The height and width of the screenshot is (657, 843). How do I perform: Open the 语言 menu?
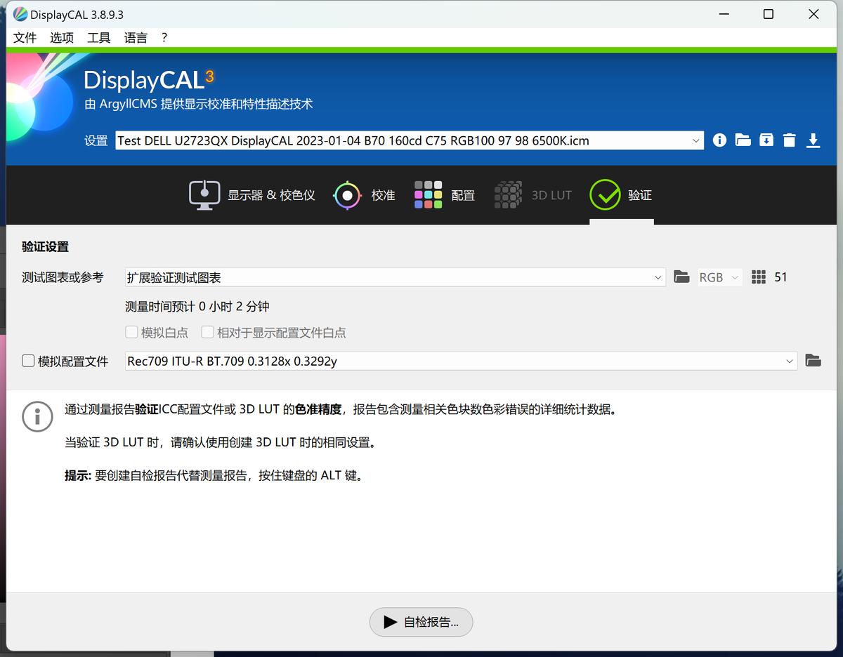pyautogui.click(x=135, y=37)
